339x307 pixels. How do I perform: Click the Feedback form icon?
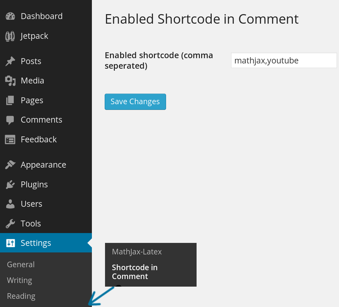tap(10, 140)
